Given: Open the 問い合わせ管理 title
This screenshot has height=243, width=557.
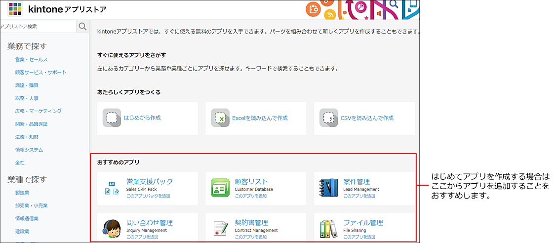Looking at the screenshot, I should (150, 223).
